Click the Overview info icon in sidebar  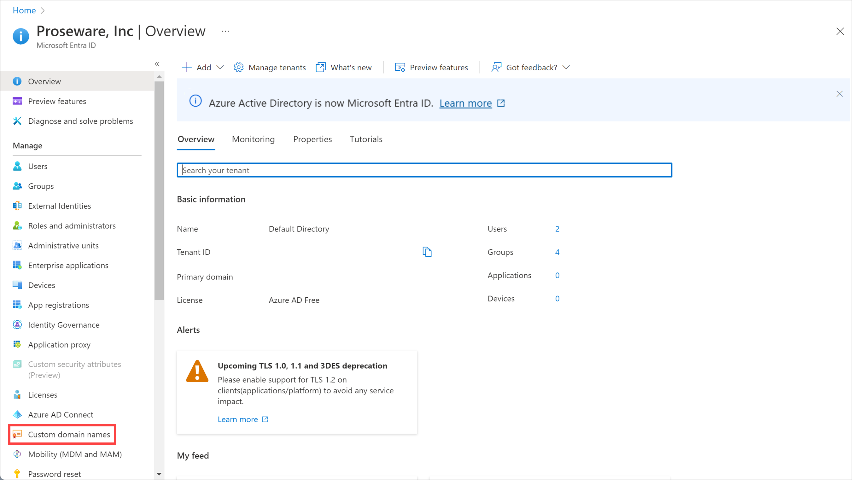click(17, 81)
